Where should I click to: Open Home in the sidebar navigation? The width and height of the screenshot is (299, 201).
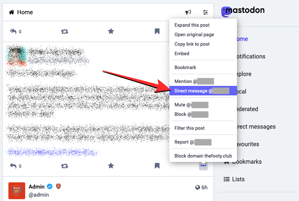tap(242, 39)
